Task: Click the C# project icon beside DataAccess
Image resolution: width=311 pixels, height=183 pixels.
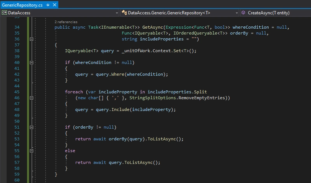Action: coord(4,13)
